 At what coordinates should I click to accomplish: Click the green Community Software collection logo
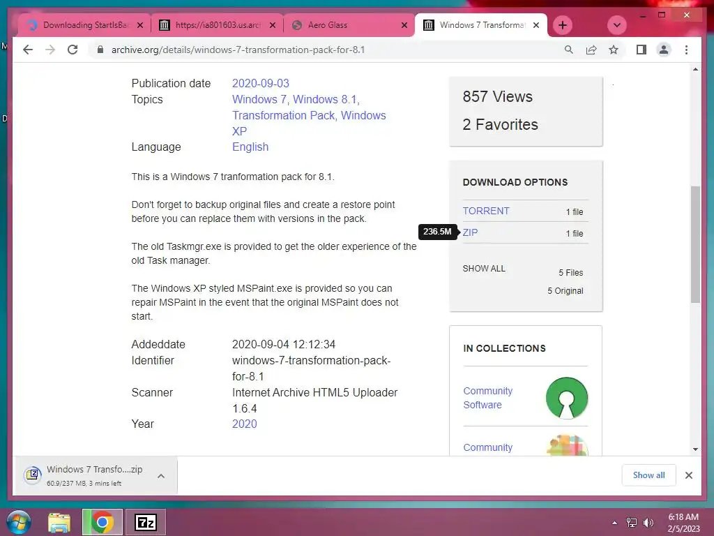(566, 398)
